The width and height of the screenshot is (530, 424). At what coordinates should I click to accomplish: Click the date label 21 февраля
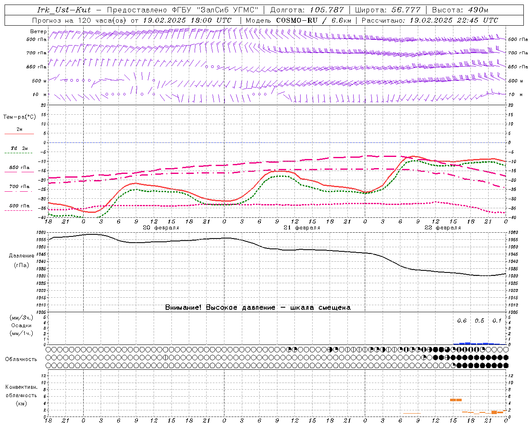click(302, 228)
